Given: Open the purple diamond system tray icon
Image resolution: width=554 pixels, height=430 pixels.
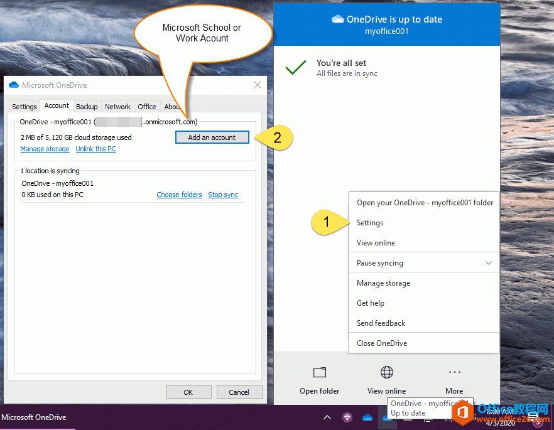Looking at the screenshot, I should coord(347,416).
